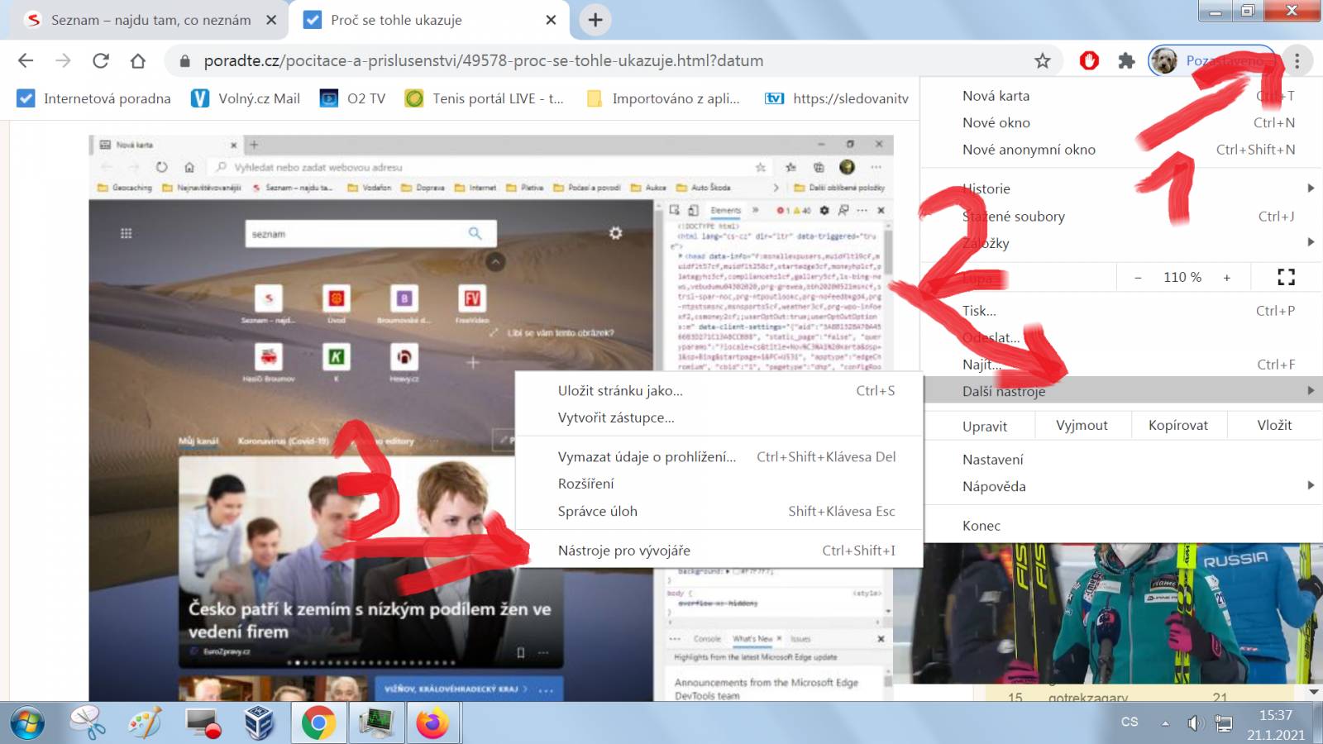This screenshot has height=744, width=1323.
Task: Select Najít... menu entry
Action: click(1120, 365)
